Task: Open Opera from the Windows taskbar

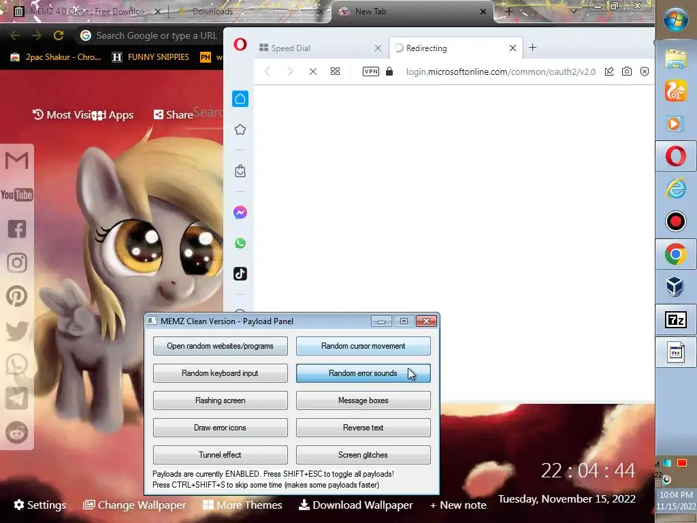Action: coord(676,157)
